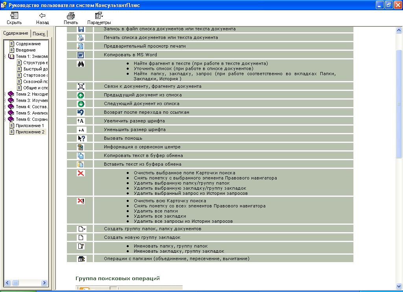The width and height of the screenshot is (403, 292).
Task: Click the Печать toolbar button
Action: coord(71,18)
